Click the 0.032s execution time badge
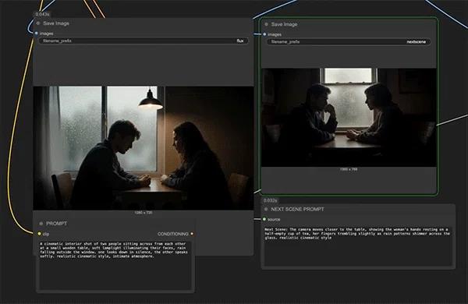The image size is (468, 304). click(x=271, y=200)
